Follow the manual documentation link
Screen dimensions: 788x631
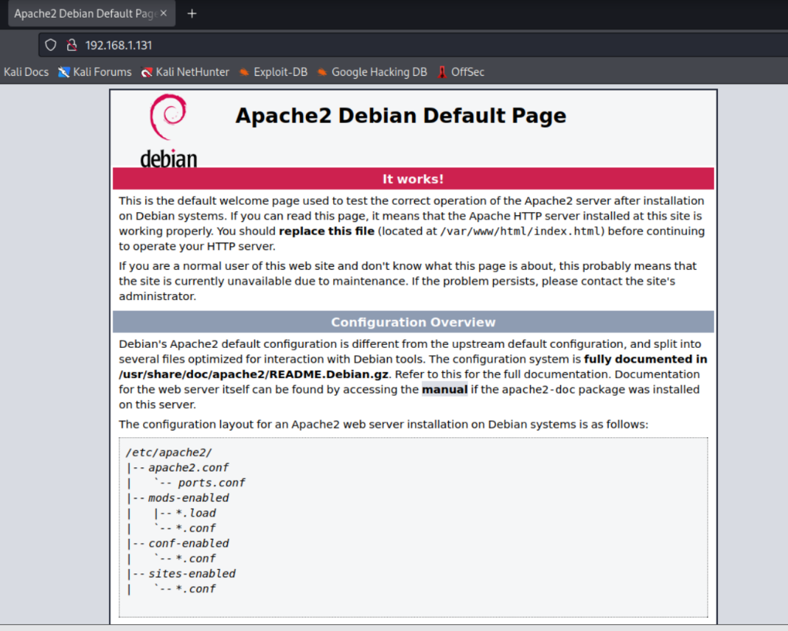[x=444, y=389]
